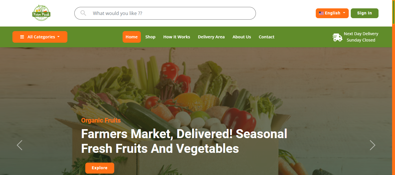Viewport: 395px width, 175px height.
Task: Open How It Works page
Action: (x=177, y=37)
